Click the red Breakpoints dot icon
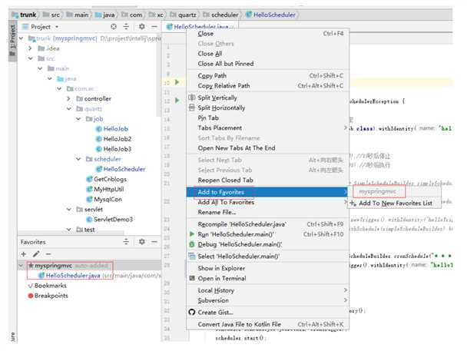 pos(31,296)
